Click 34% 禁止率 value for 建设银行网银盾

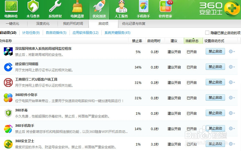point(138,67)
